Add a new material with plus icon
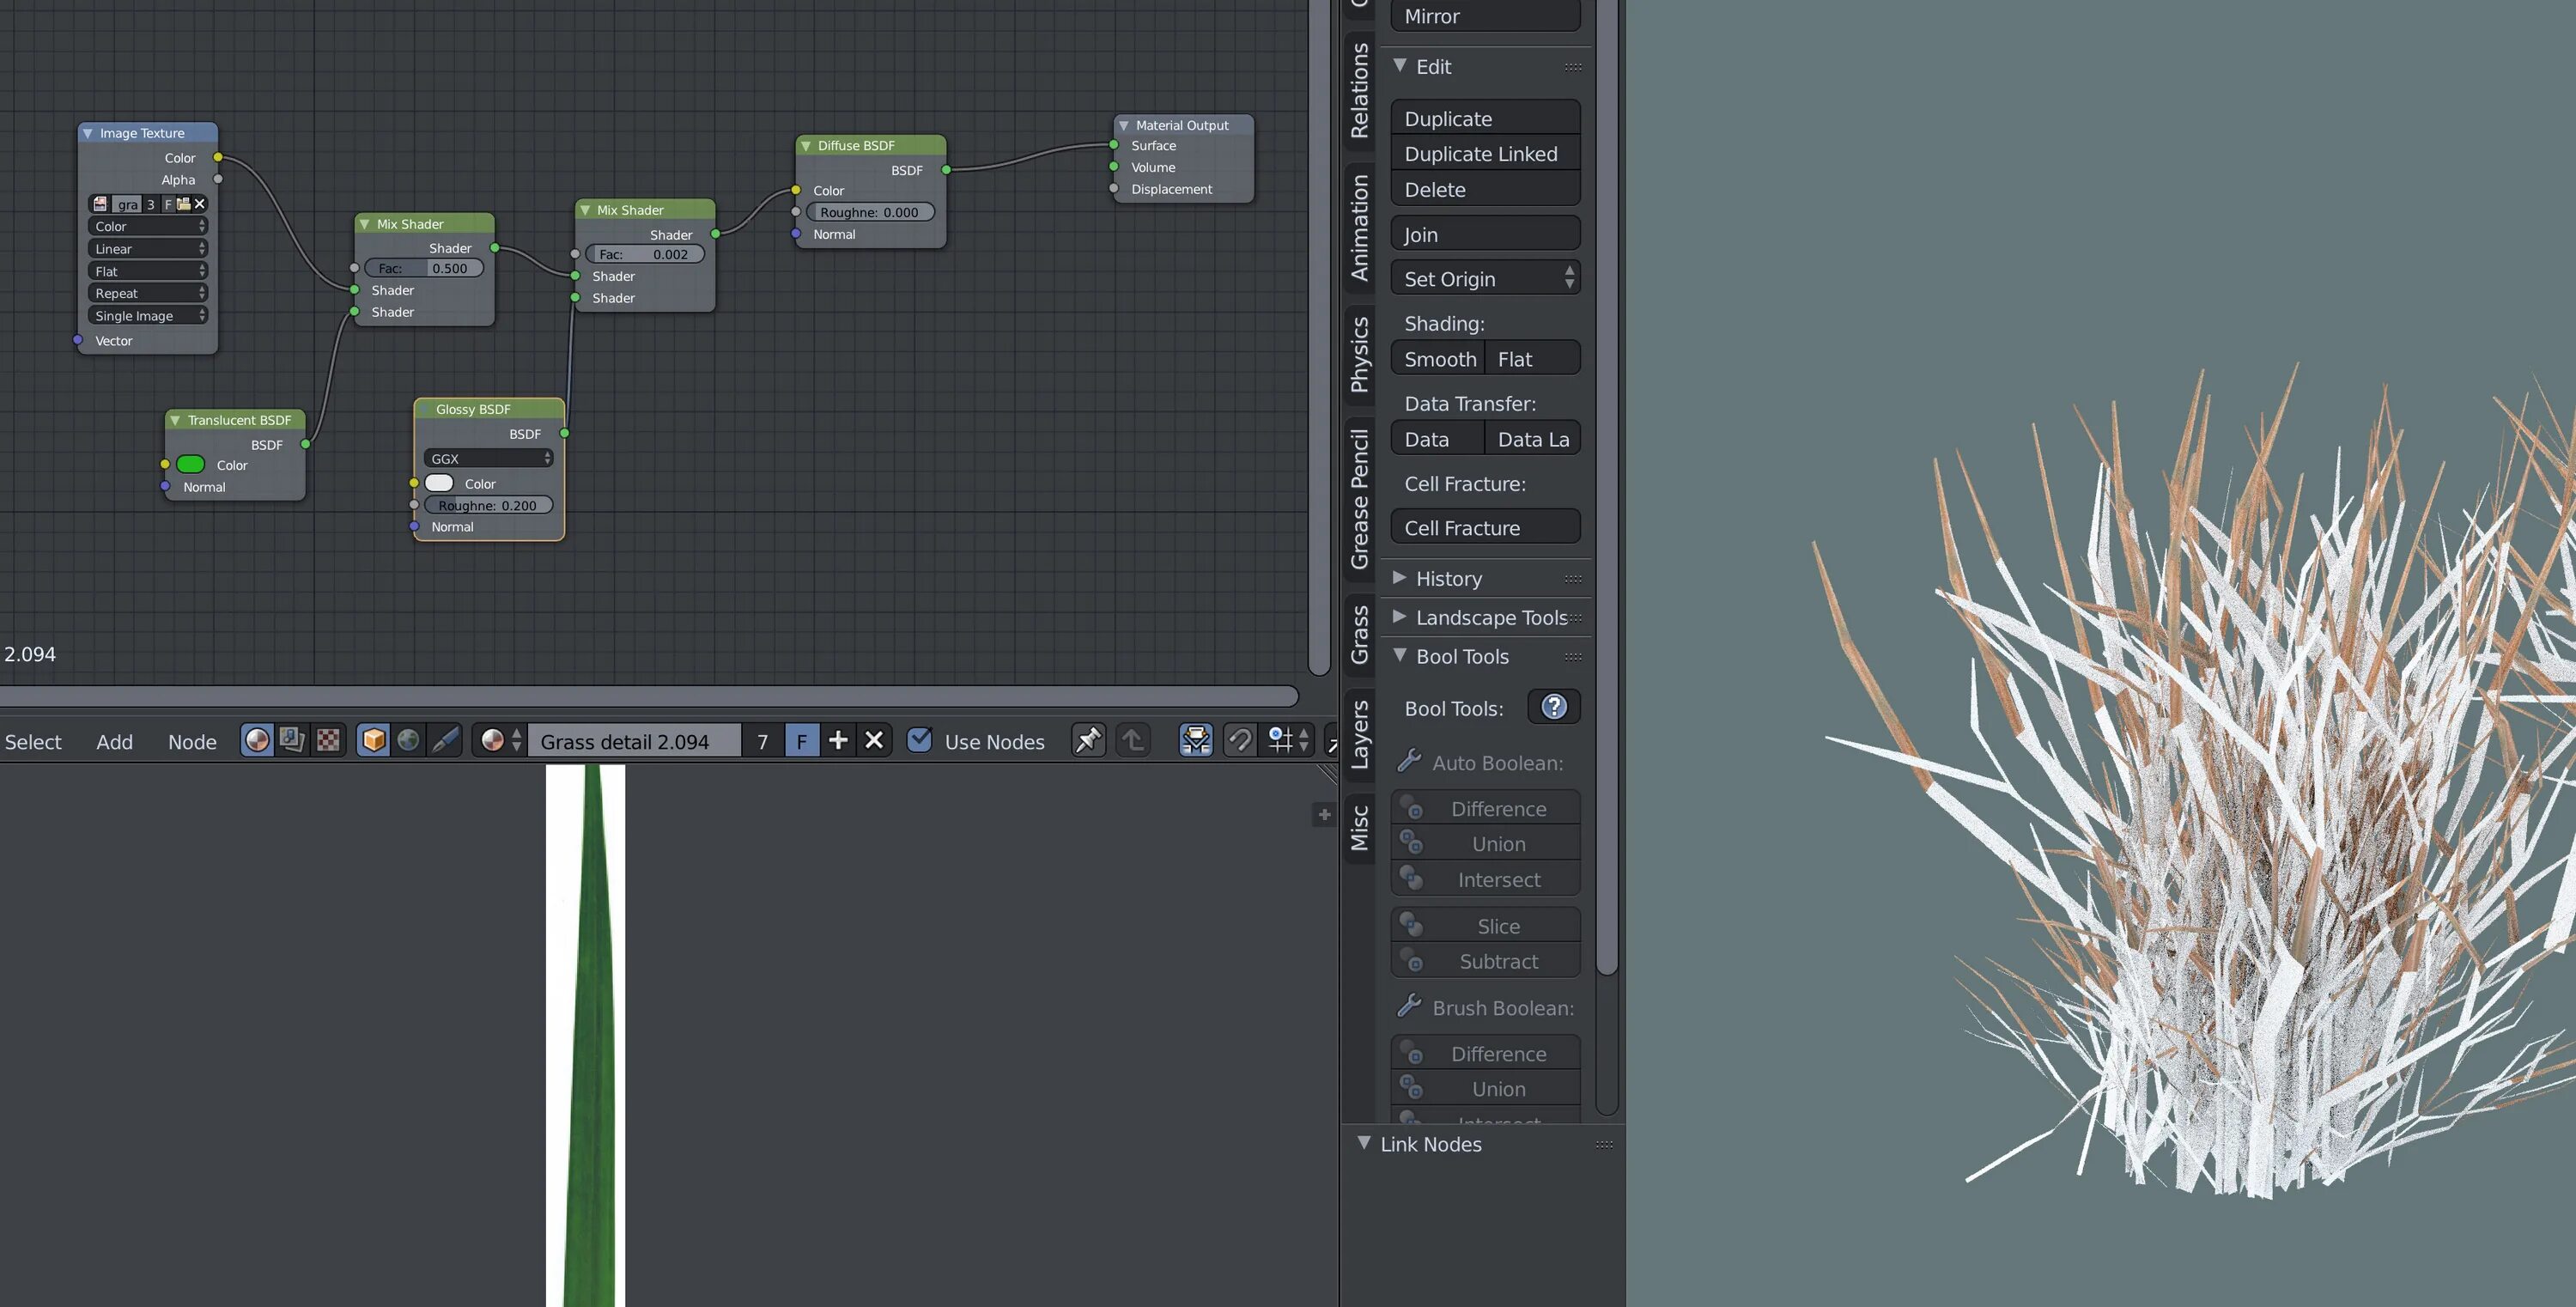This screenshot has height=1307, width=2576. tap(838, 740)
